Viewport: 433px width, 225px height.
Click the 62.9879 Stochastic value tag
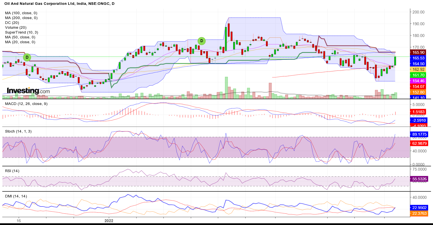click(419, 143)
